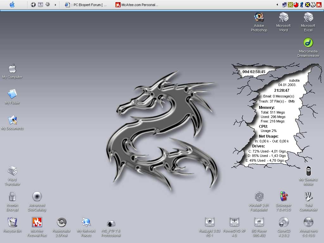This screenshot has height=243, width=324.
Task: Open WinAMP 2.81 shortcut
Action: pos(259,197)
